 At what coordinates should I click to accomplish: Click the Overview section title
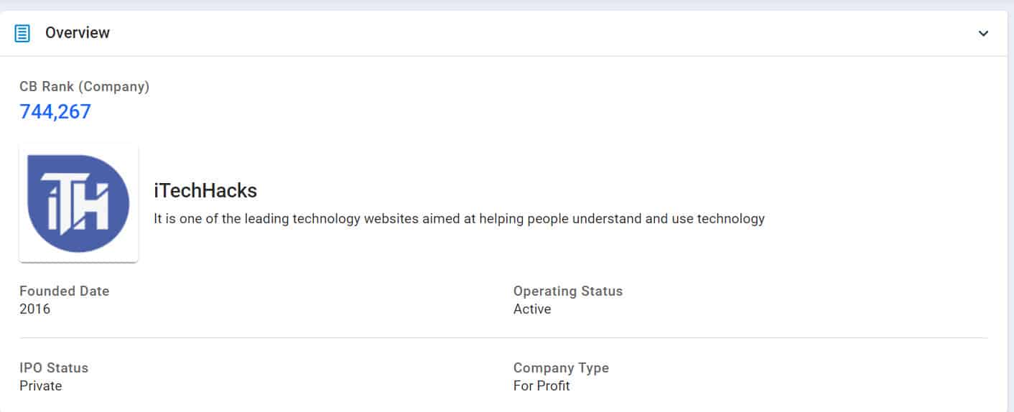[x=78, y=33]
